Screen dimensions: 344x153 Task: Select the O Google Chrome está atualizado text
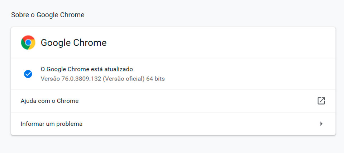[87, 69]
